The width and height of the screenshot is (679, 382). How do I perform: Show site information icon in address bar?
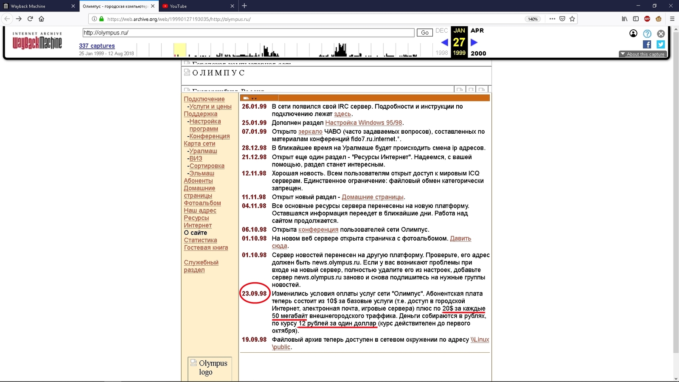(94, 19)
